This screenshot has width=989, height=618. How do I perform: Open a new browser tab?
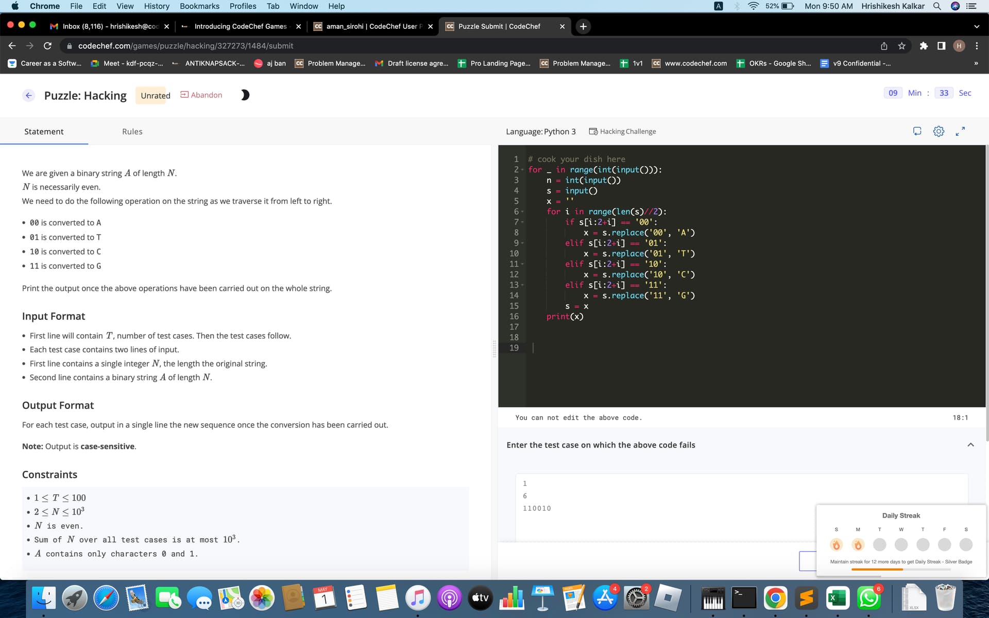coord(583,26)
